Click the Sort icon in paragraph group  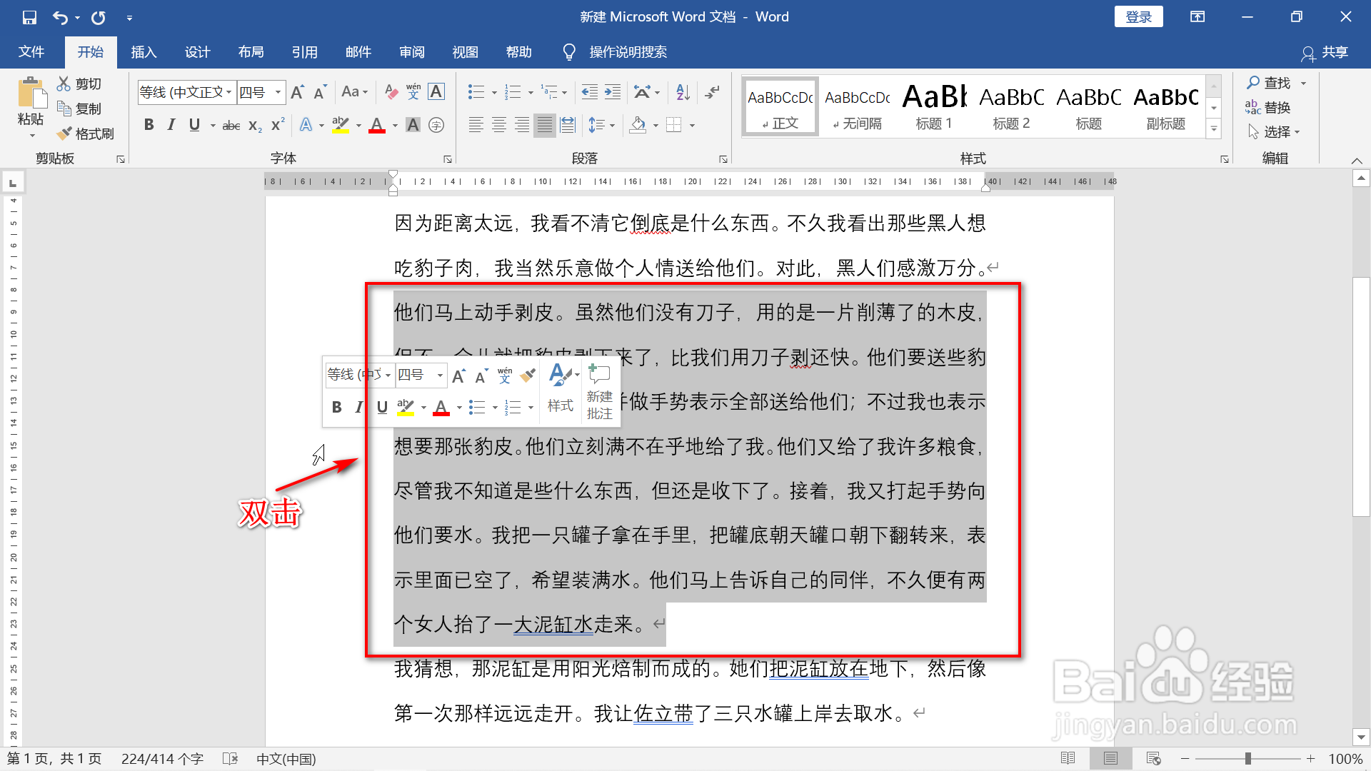coord(682,92)
